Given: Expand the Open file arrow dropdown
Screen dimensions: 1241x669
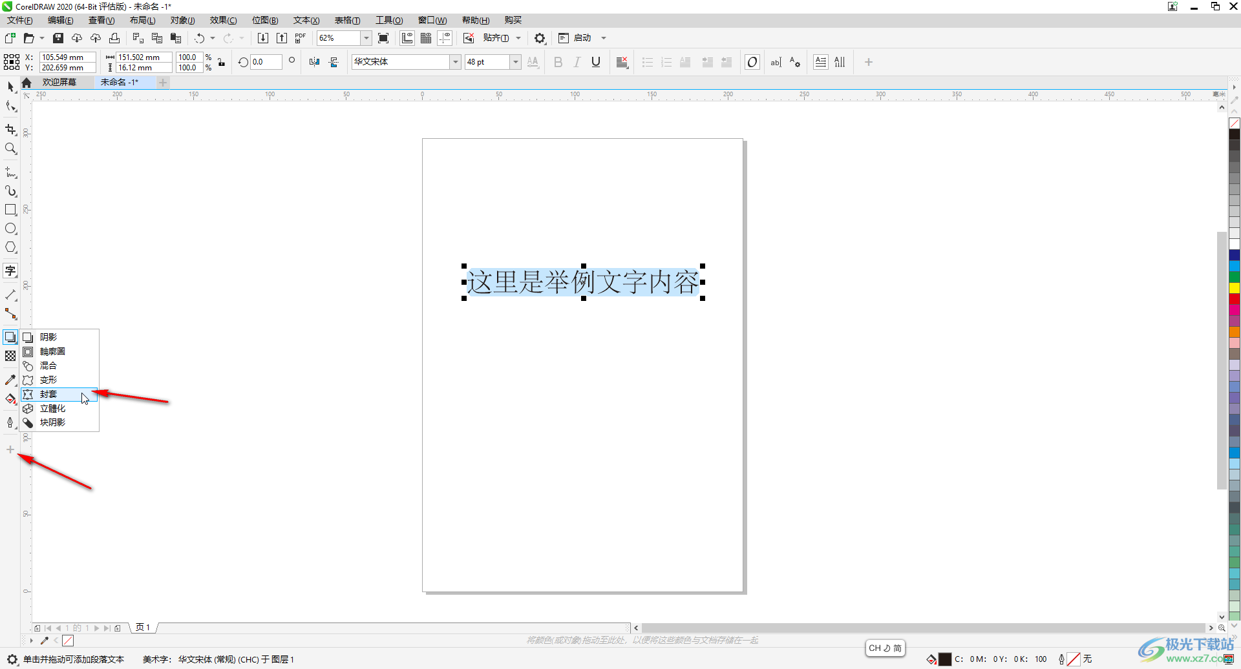Looking at the screenshot, I should pos(42,38).
